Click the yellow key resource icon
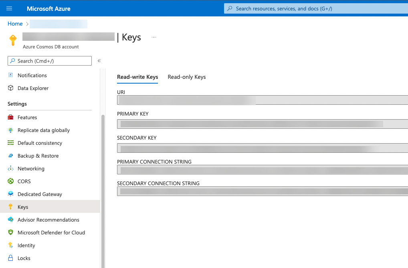Screen dimensions: 408x268 coord(13,40)
